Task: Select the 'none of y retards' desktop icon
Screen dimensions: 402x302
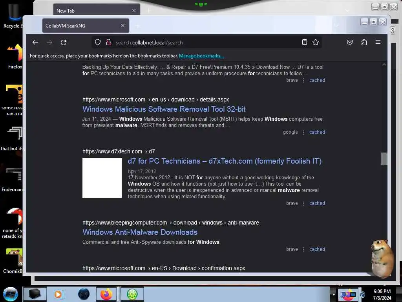Action: click(x=12, y=223)
